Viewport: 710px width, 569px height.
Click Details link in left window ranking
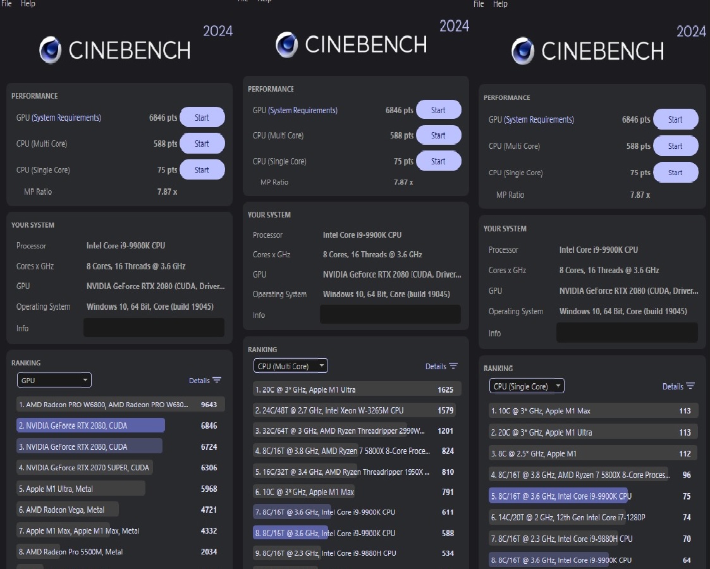[199, 381]
